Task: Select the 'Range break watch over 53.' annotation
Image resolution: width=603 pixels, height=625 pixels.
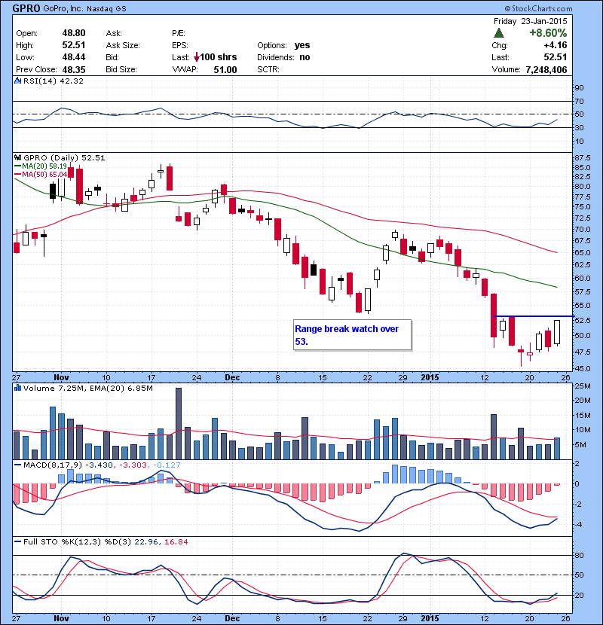Action: (x=352, y=335)
